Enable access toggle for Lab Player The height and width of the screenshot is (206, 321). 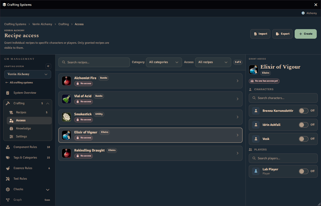[303, 171]
